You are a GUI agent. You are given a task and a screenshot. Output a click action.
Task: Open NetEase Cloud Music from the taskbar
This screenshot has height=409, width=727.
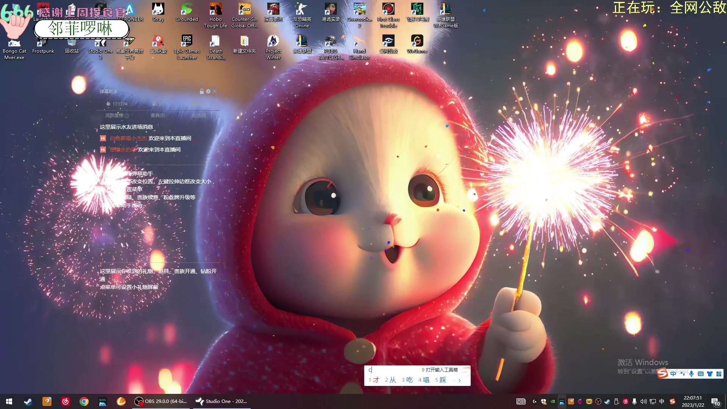66,401
